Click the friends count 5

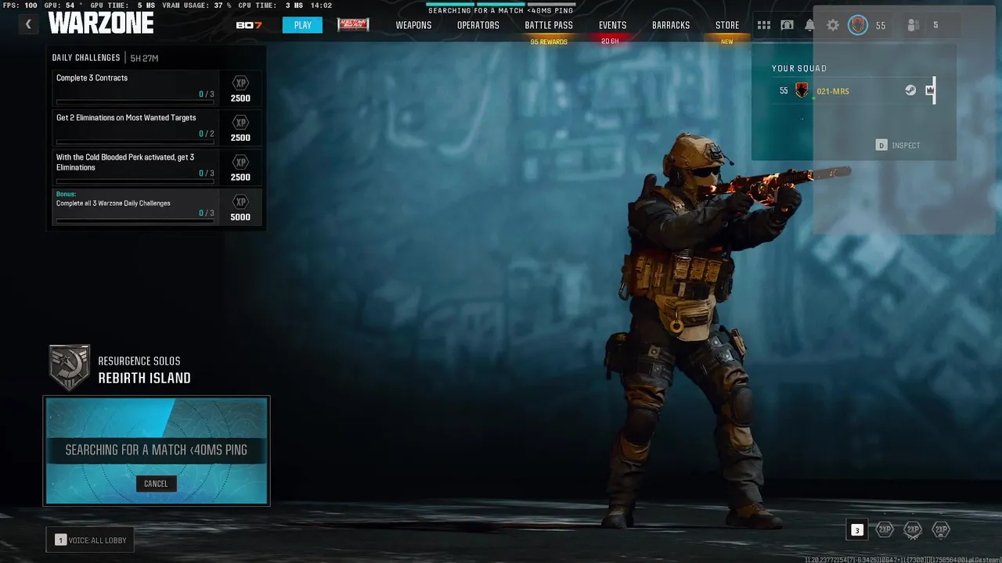point(935,25)
